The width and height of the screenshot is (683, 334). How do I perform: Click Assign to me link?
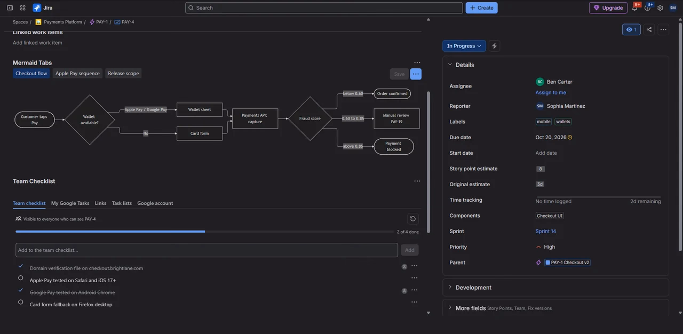(551, 92)
